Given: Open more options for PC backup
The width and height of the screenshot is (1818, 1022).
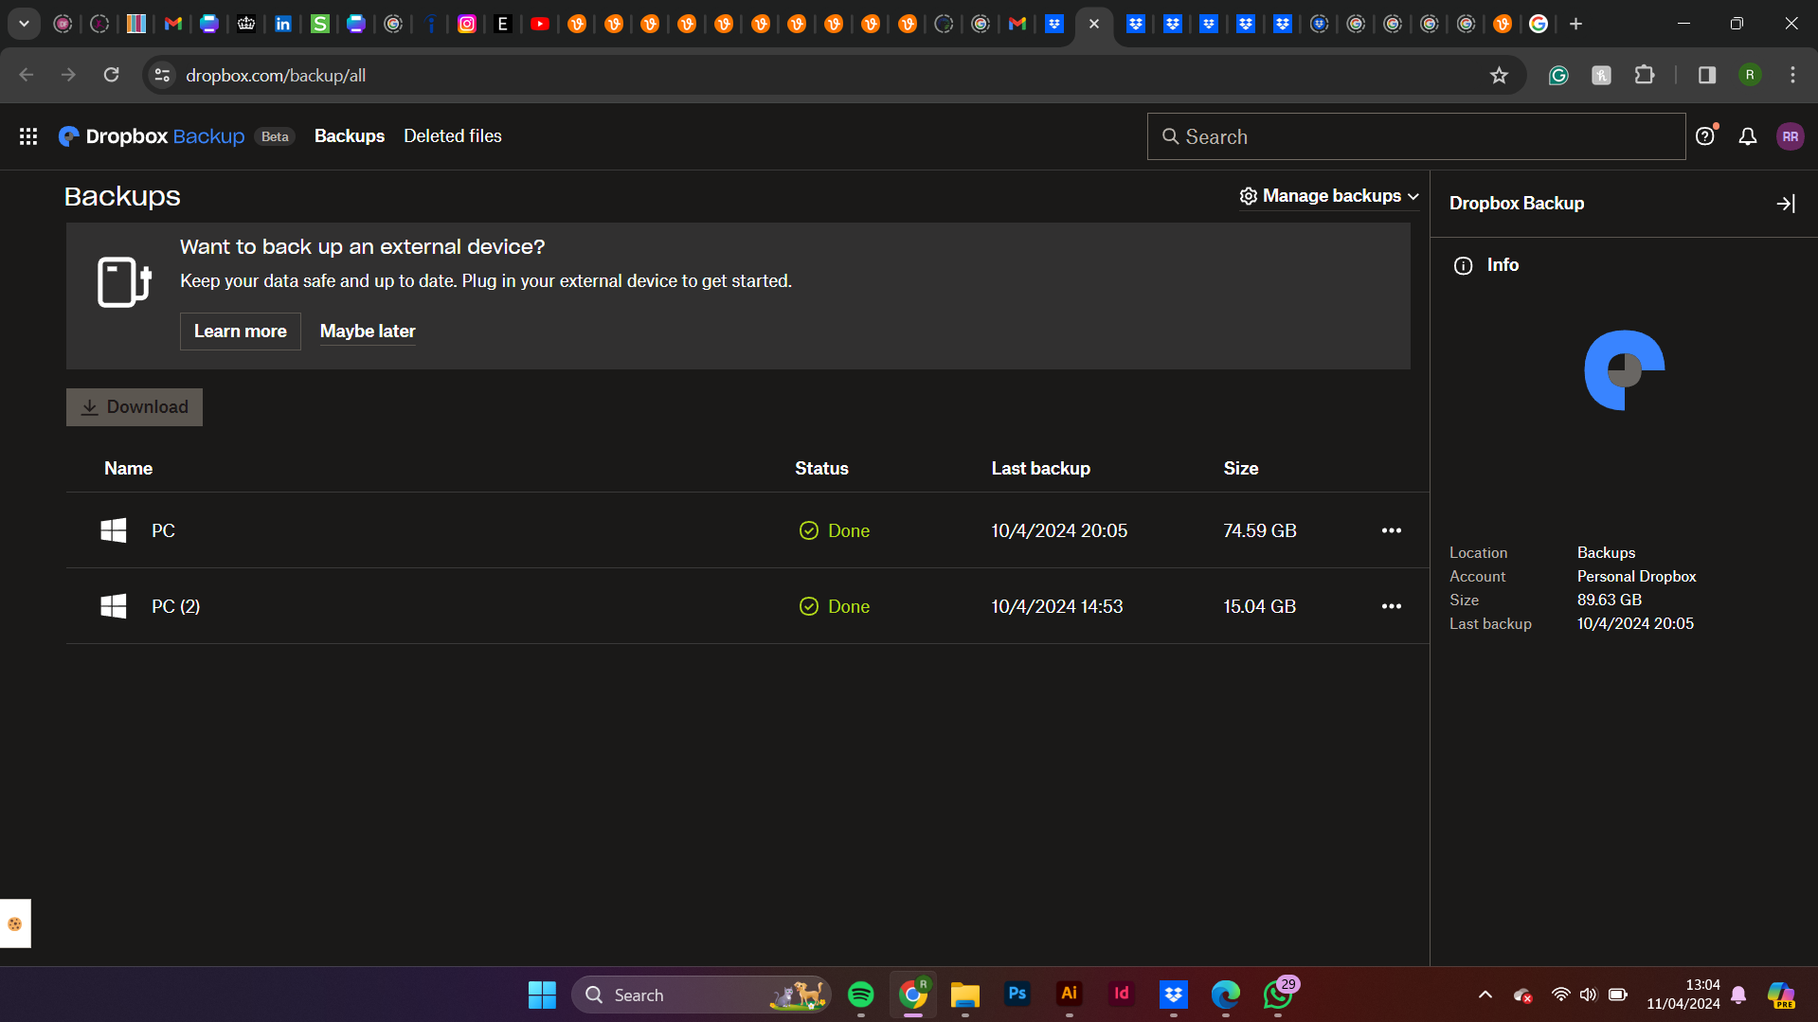Looking at the screenshot, I should point(1391,530).
